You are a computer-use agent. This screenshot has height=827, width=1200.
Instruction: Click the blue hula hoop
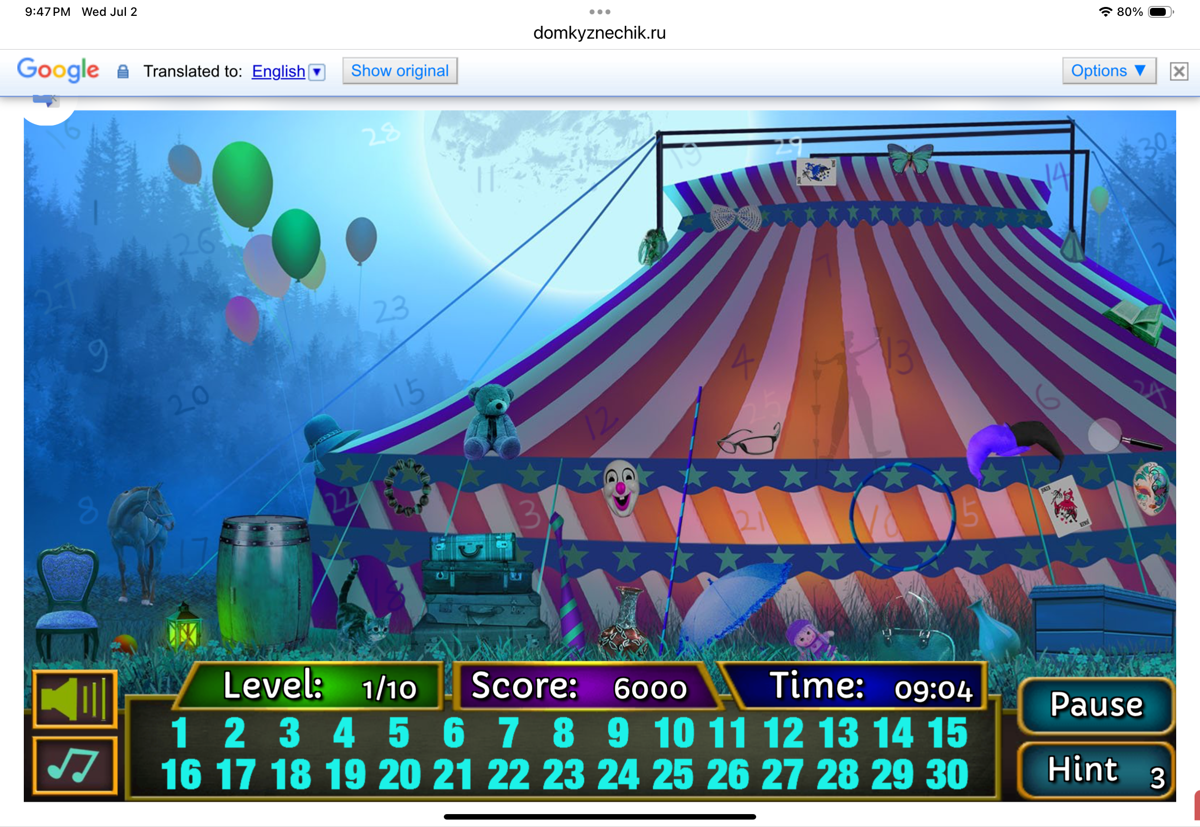tap(902, 517)
